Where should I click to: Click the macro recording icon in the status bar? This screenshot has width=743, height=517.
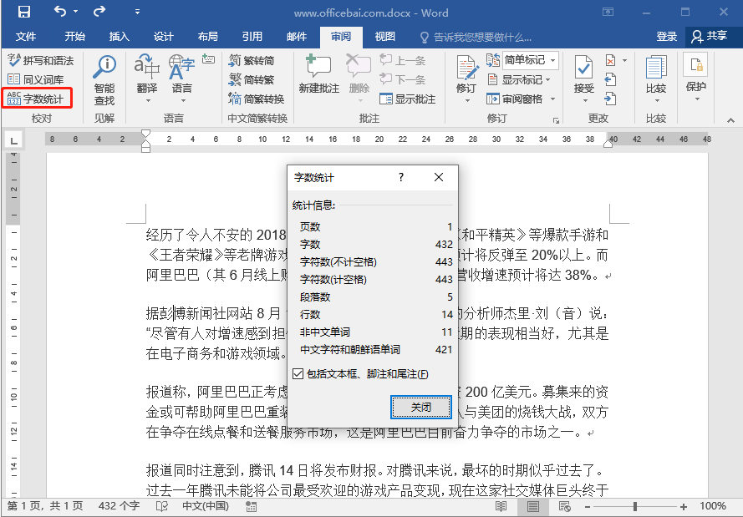(x=251, y=507)
